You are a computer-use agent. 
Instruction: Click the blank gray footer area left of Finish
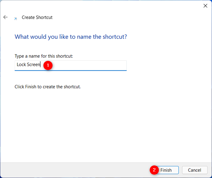click(x=74, y=170)
